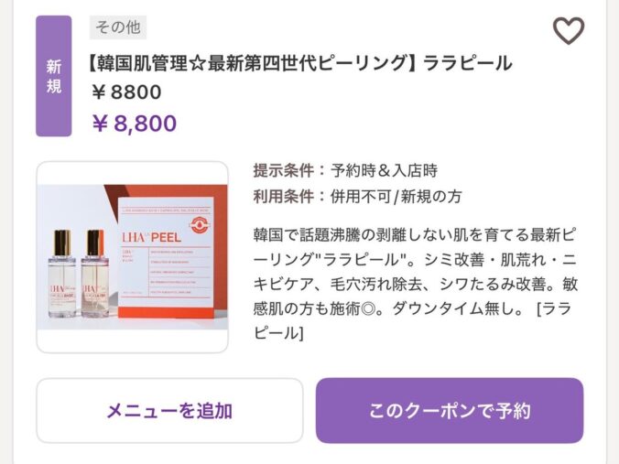This screenshot has height=464, width=619.
Task: Open the ララピール coupon title
Action: (x=299, y=63)
